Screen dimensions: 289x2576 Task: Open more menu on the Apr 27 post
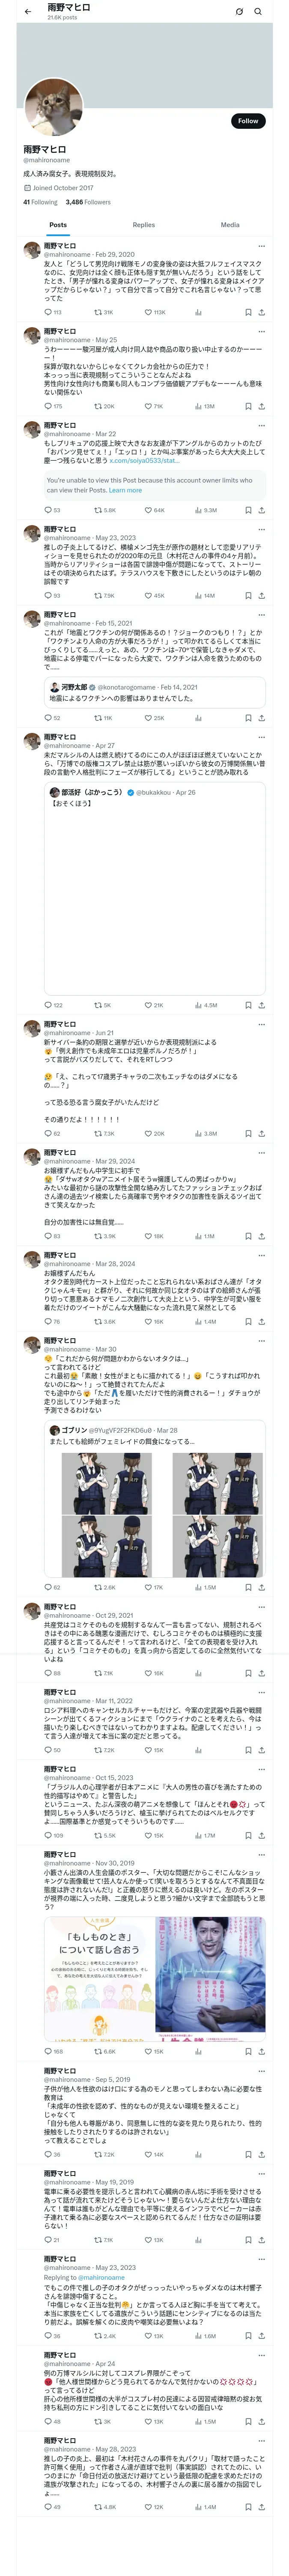tap(261, 737)
